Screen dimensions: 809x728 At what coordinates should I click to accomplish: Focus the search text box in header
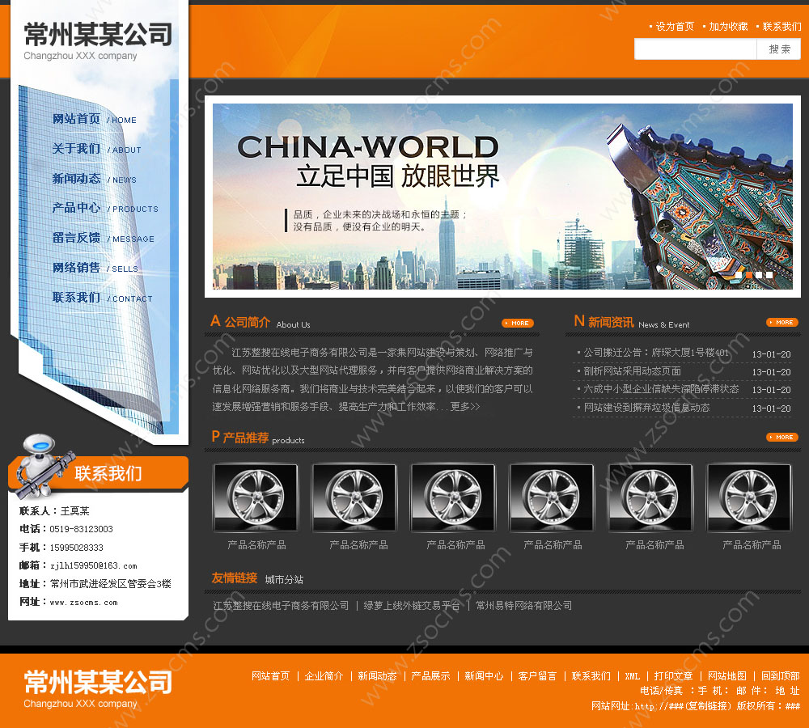tap(695, 49)
